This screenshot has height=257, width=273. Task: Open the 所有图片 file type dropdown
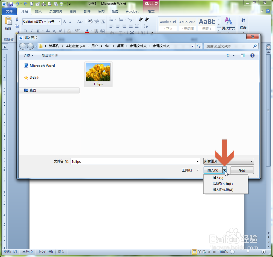point(229,161)
